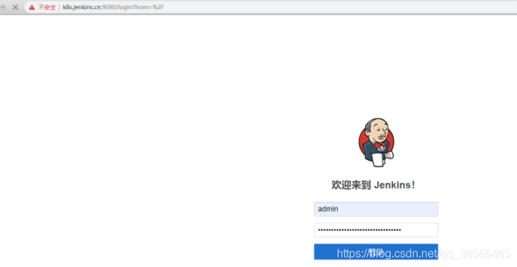Click the "欢迎来到 Jenkins!" heading

[x=373, y=185]
